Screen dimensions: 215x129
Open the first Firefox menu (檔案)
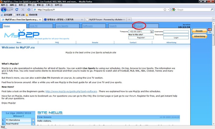[x=4, y=5]
